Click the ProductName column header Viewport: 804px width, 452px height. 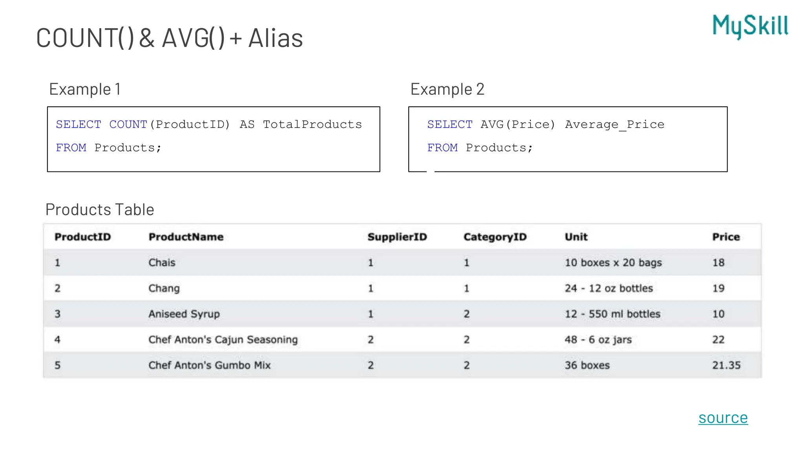186,237
